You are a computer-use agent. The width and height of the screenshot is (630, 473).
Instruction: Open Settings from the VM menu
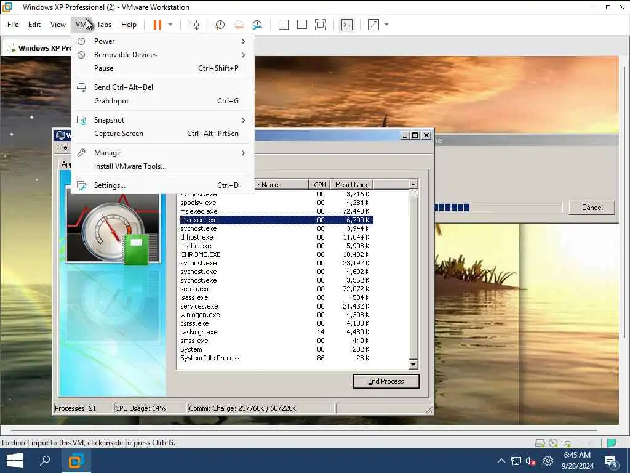pyautogui.click(x=162, y=185)
